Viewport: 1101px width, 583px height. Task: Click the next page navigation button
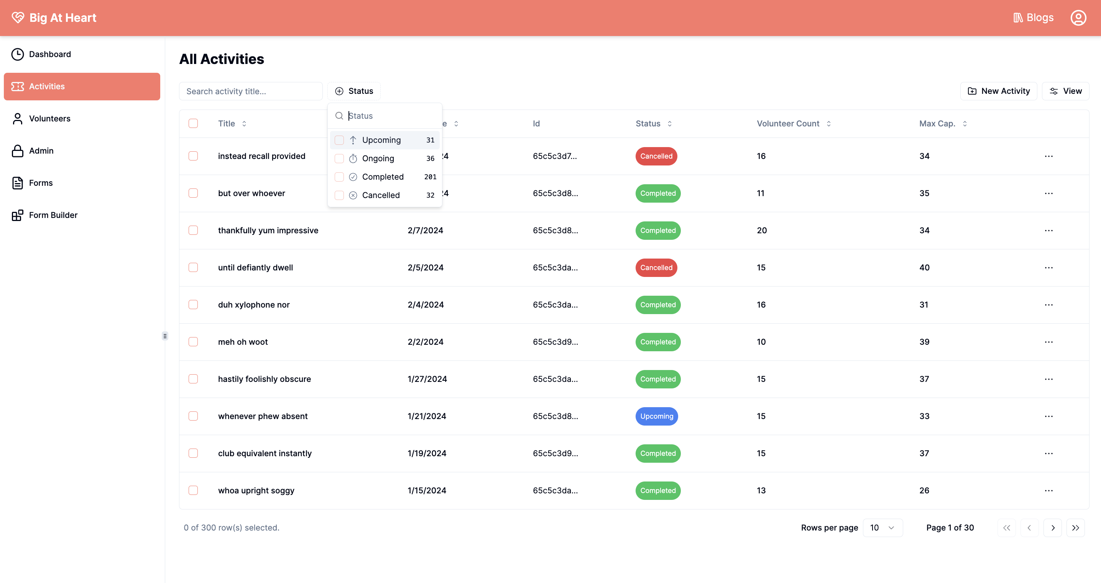1053,528
